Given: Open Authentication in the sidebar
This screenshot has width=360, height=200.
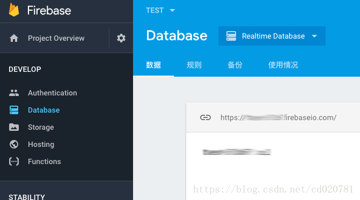Looking at the screenshot, I should tap(53, 93).
